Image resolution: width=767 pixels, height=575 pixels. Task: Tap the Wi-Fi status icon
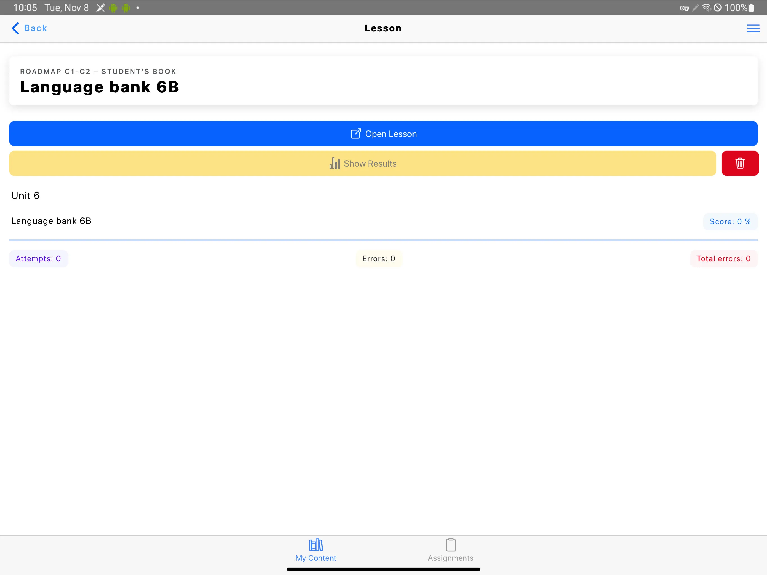tap(706, 8)
